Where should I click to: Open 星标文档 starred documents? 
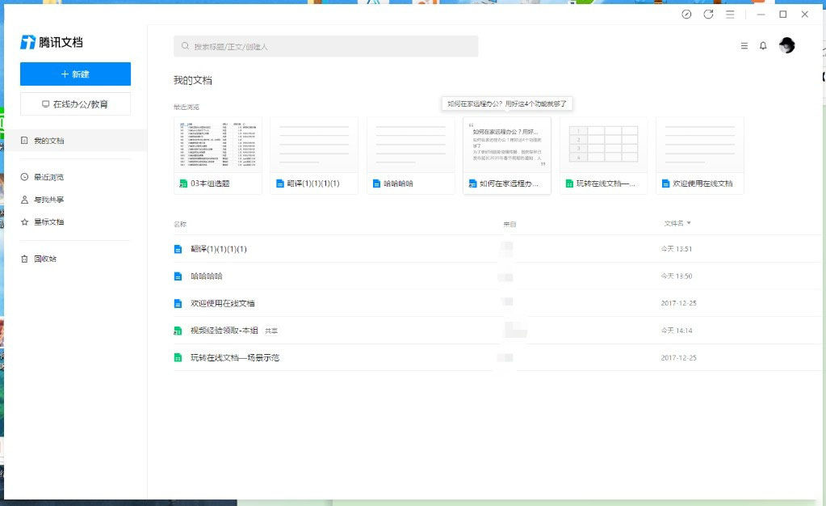tap(48, 222)
